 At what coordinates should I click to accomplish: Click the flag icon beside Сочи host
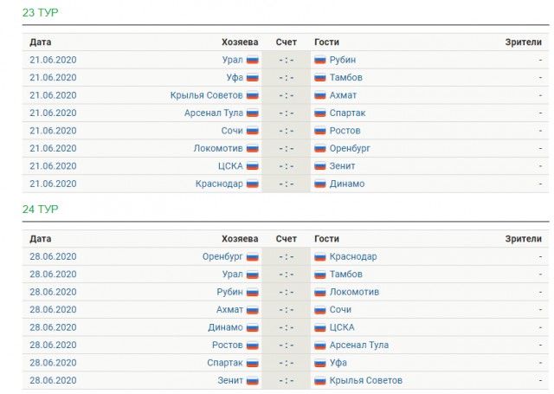click(x=253, y=131)
